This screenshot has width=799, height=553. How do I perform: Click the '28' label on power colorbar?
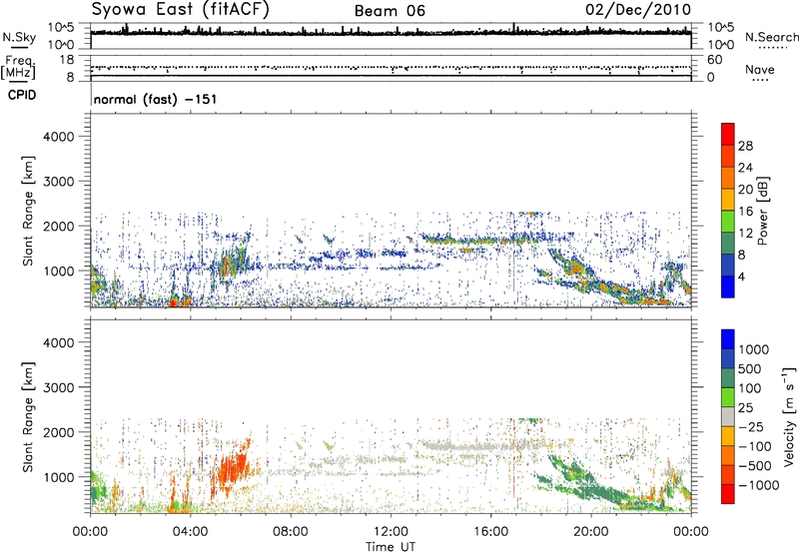click(745, 146)
